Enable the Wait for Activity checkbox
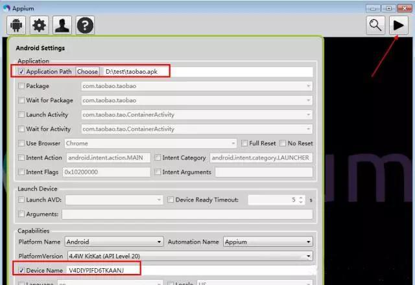The height and width of the screenshot is (285, 415). pos(21,129)
